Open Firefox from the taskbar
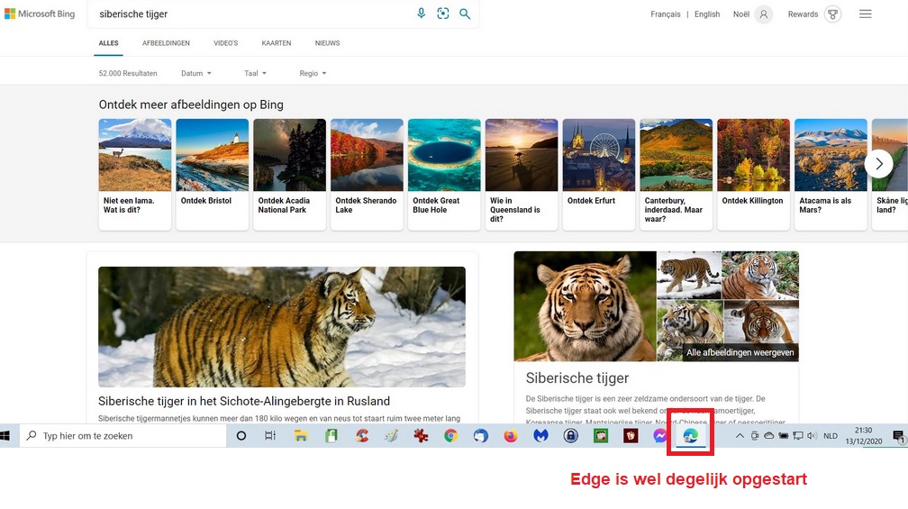This screenshot has height=509, width=908. pos(511,436)
